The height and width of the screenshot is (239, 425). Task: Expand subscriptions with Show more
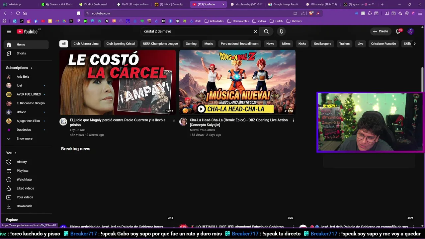coord(26,138)
